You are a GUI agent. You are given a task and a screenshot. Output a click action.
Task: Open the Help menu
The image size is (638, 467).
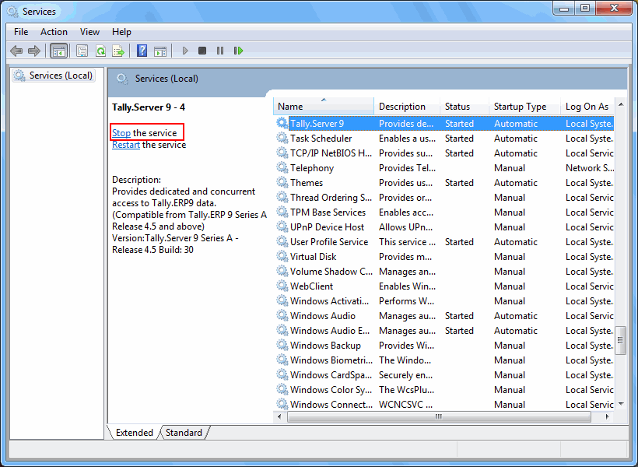[x=121, y=32]
